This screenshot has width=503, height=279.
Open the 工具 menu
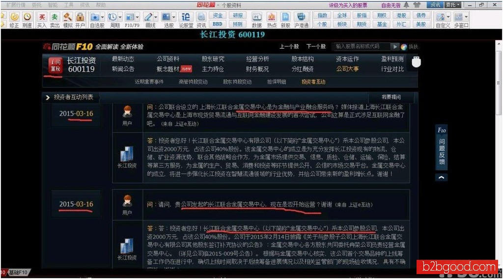pos(68,5)
